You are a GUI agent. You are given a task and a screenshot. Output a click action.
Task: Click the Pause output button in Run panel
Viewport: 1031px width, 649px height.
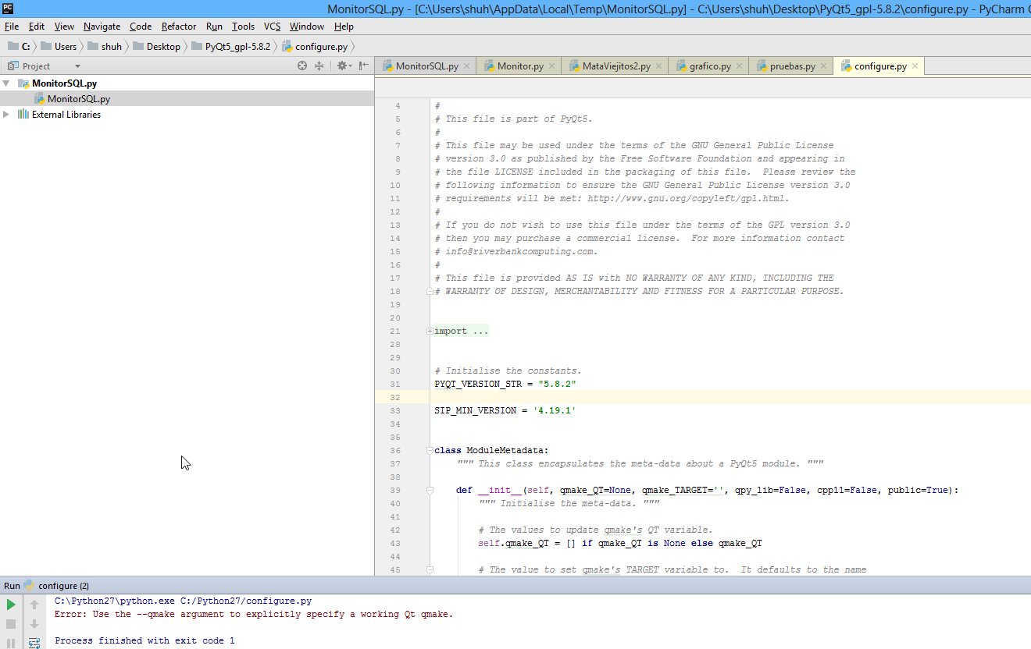(x=11, y=643)
